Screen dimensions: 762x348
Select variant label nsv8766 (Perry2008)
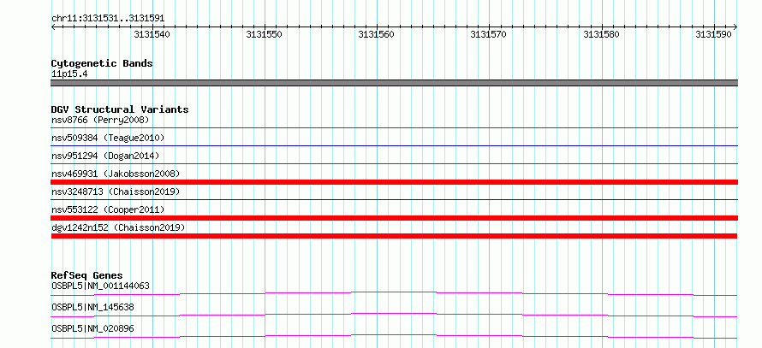click(x=100, y=120)
